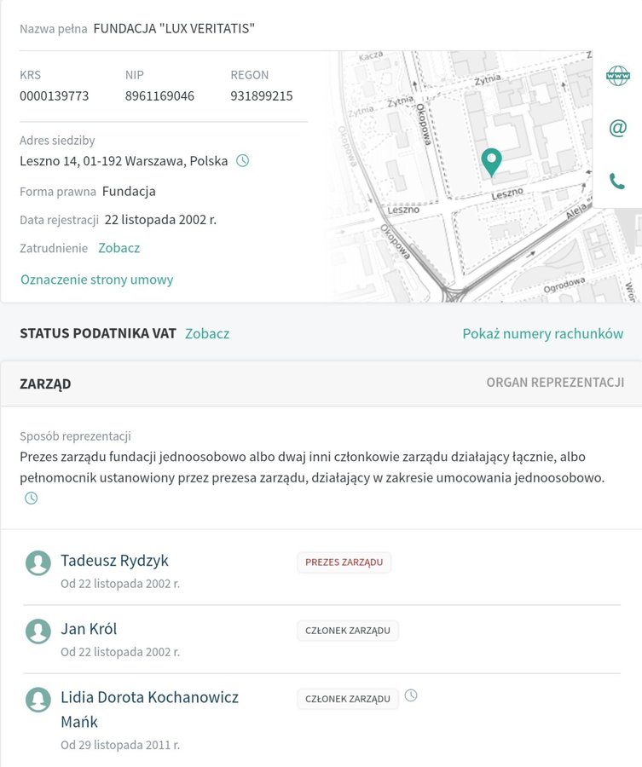Click the email @ icon
642x767 pixels.
point(617,128)
